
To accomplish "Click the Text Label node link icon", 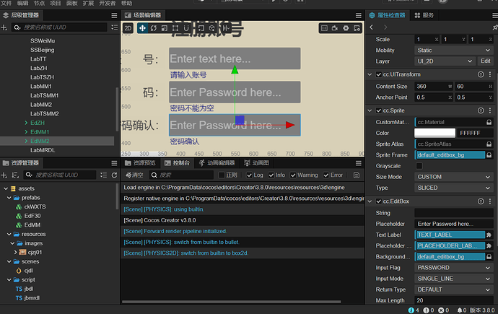I will point(489,235).
